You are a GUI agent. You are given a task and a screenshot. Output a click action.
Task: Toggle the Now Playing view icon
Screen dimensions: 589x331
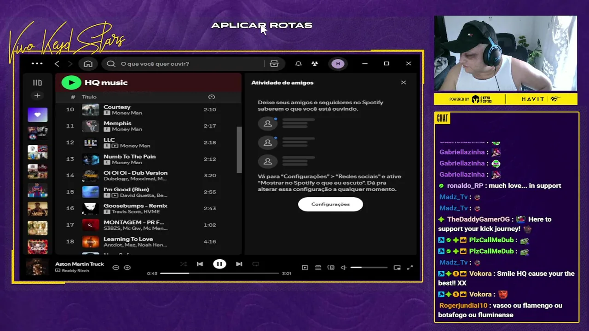tap(305, 268)
